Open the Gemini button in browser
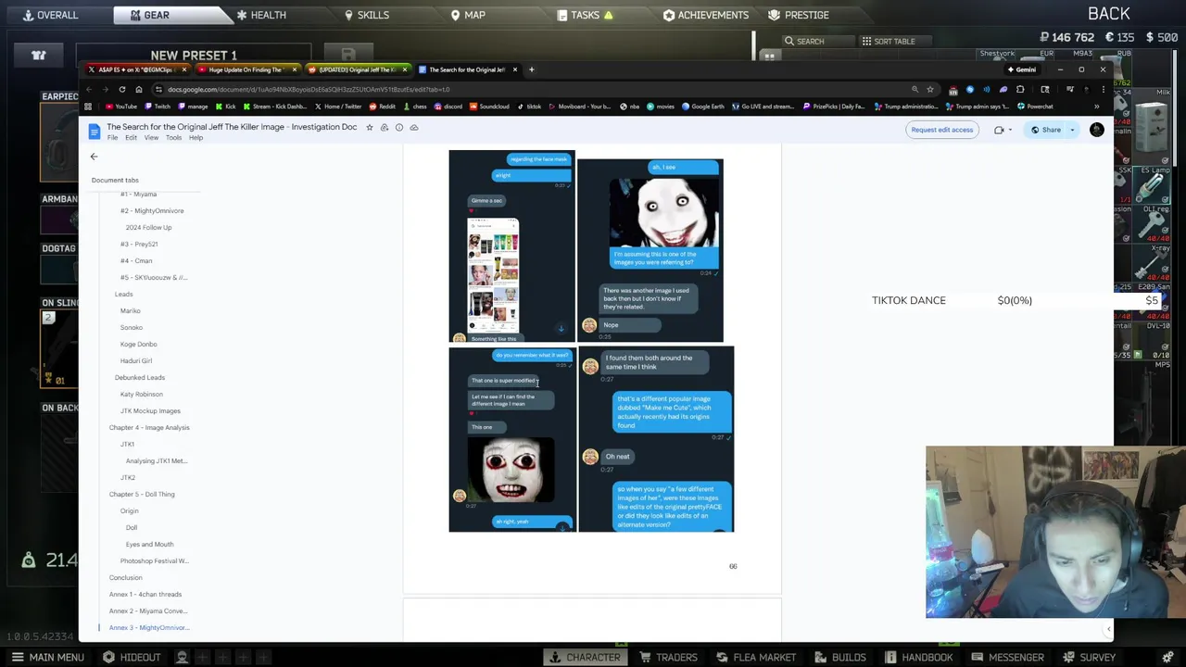The height and width of the screenshot is (667, 1186). click(x=1025, y=69)
